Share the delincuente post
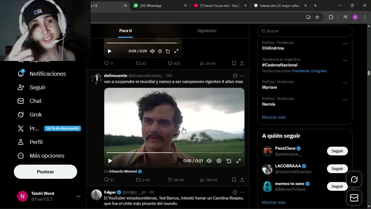This screenshot has width=371, height=209. [x=242, y=180]
